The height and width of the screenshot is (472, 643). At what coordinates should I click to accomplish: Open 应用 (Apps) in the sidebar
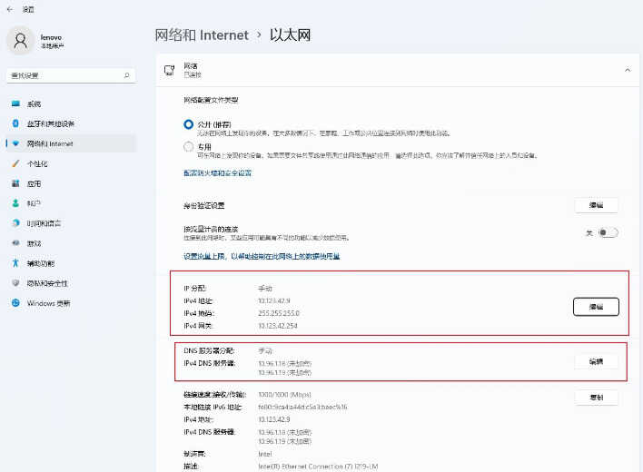coord(34,183)
